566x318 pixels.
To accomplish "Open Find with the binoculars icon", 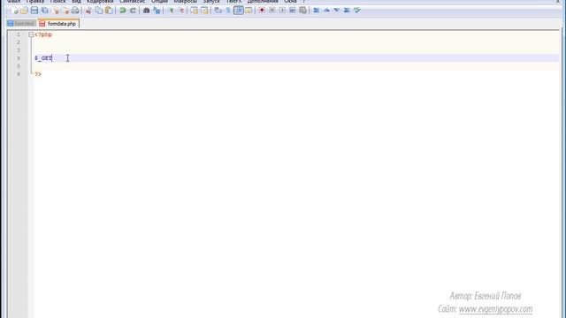I will pos(146,11).
